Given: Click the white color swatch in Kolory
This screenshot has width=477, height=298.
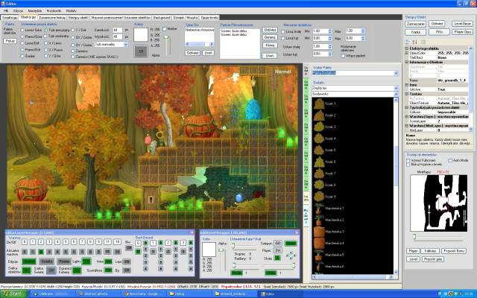Looking at the screenshot, I should pyautogui.click(x=141, y=35).
